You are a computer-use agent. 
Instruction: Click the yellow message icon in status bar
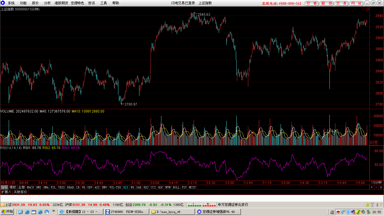[x=367, y=205]
